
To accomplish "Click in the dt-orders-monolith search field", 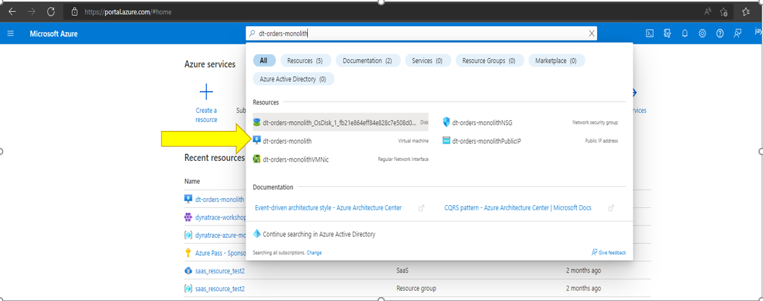I will [x=417, y=34].
